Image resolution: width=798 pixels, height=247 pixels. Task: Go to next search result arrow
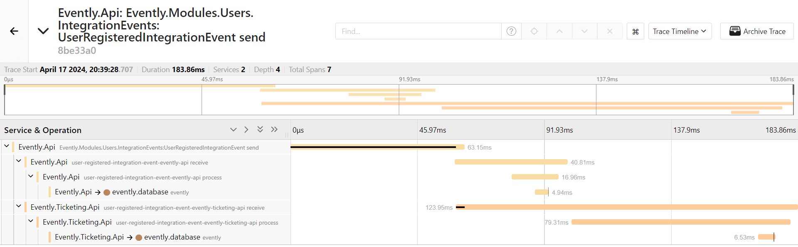pos(584,31)
